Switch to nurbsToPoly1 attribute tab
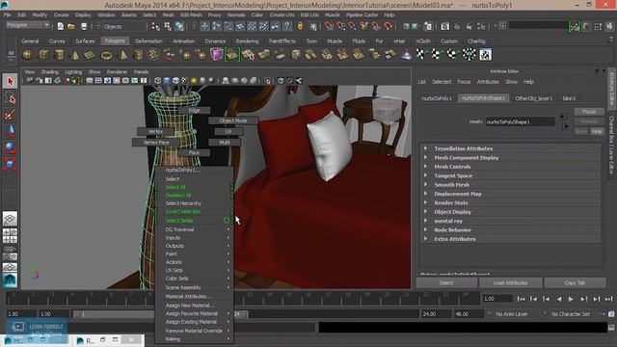This screenshot has width=617, height=347. [x=437, y=98]
